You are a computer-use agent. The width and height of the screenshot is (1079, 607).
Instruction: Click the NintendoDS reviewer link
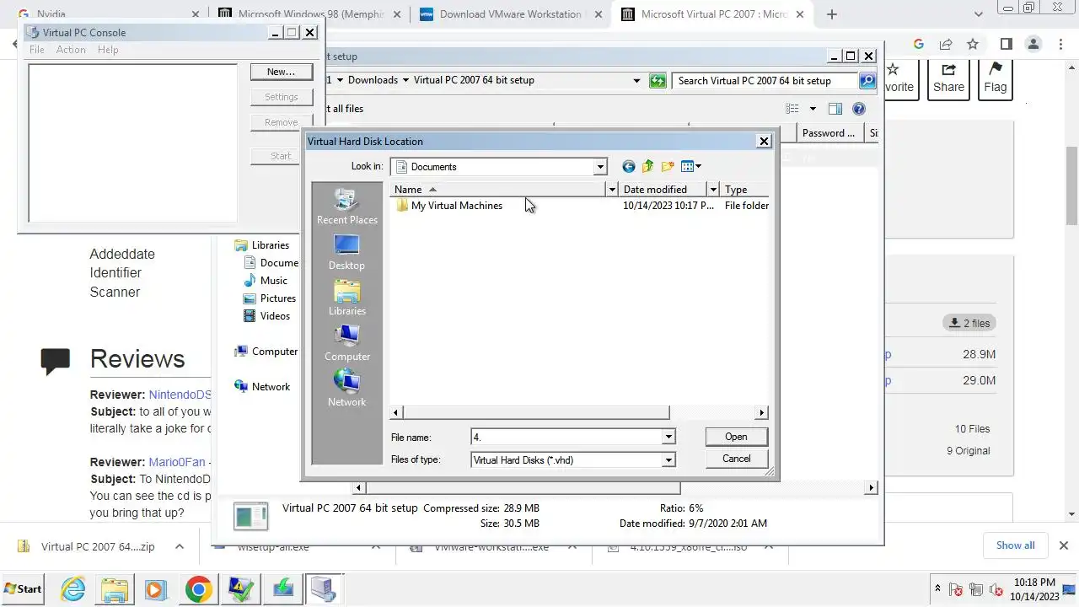[180, 395]
